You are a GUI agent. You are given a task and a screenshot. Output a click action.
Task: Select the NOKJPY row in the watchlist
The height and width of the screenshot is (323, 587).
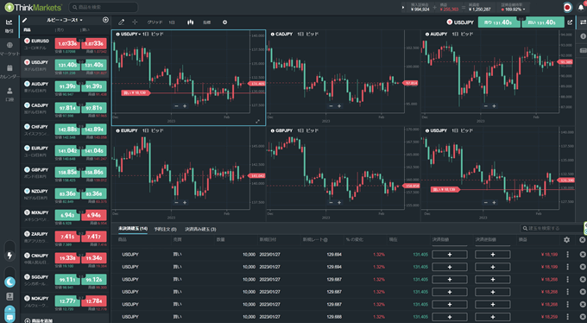pos(65,303)
